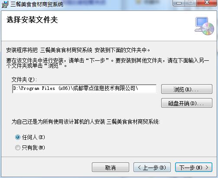
Task: Click into the install folder path field
Action: tap(85, 89)
